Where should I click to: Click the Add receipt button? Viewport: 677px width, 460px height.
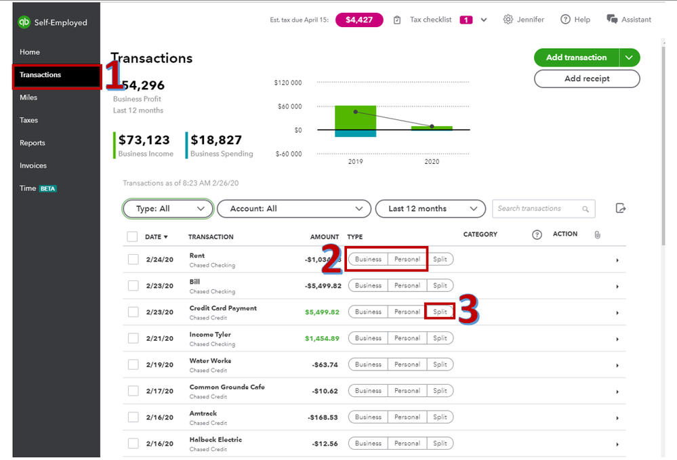click(587, 79)
